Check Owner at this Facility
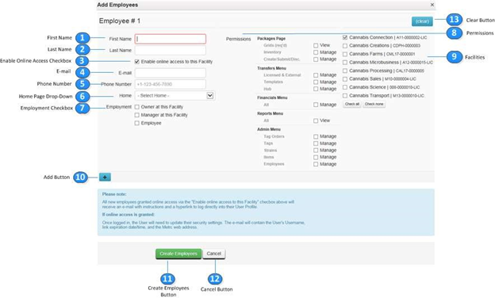Screen dimensions: 495x298 (x=137, y=107)
